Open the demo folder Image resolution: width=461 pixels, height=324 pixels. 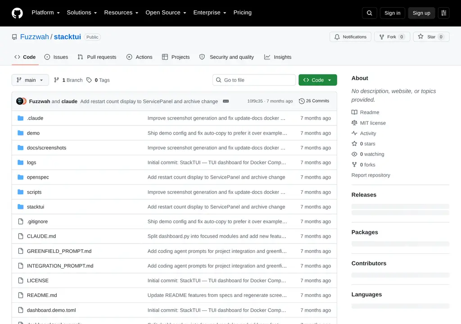tap(33, 133)
